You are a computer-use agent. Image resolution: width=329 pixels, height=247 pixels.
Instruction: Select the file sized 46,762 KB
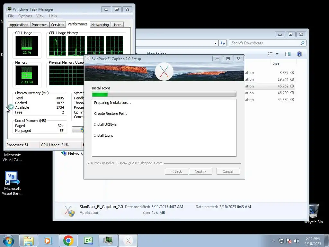click(270, 86)
